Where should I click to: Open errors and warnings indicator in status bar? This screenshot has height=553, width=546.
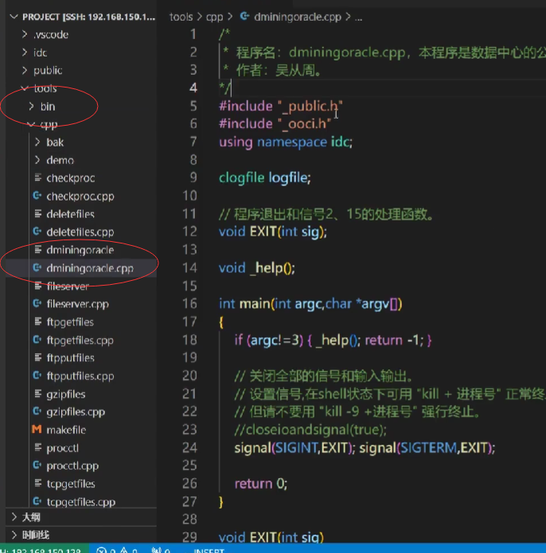pos(117,550)
